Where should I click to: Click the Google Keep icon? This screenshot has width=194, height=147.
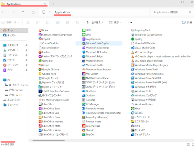pos(40,74)
